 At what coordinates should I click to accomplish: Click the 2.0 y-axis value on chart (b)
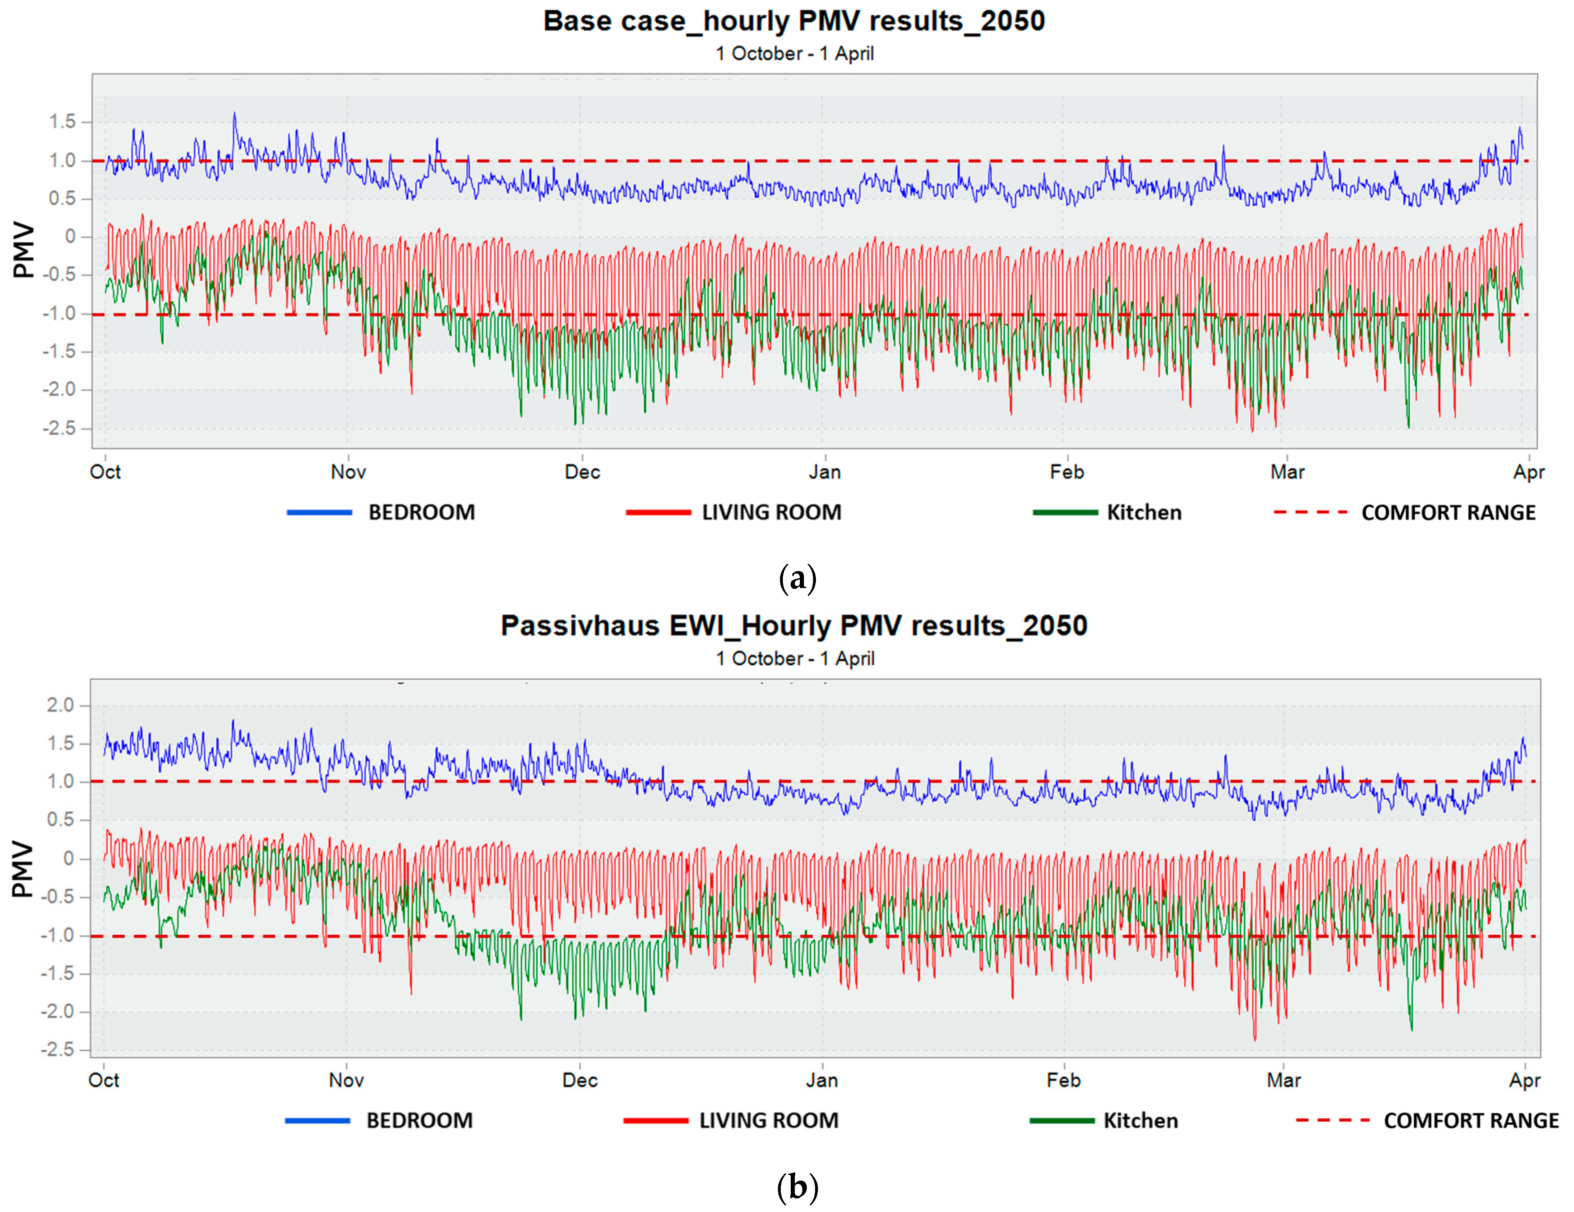pyautogui.click(x=61, y=705)
